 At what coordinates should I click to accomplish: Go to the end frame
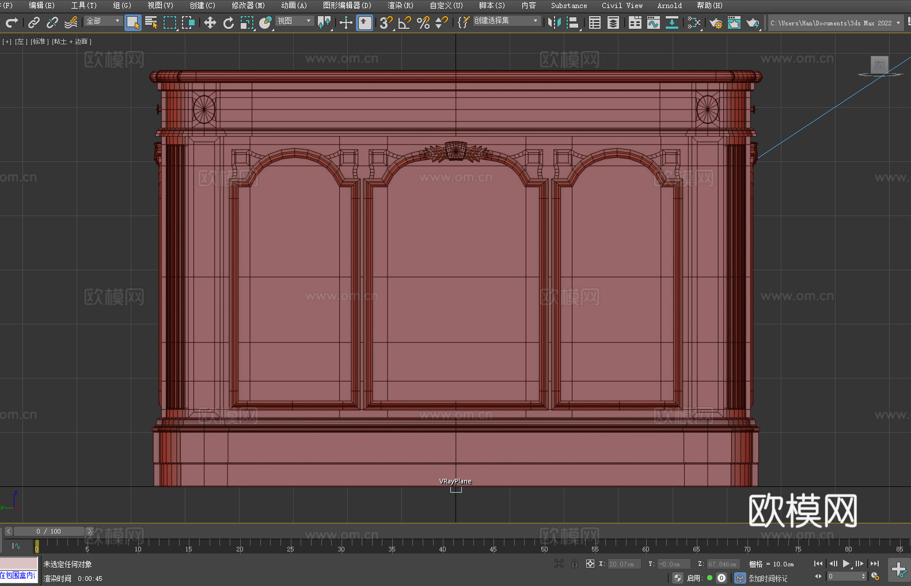[x=875, y=564]
